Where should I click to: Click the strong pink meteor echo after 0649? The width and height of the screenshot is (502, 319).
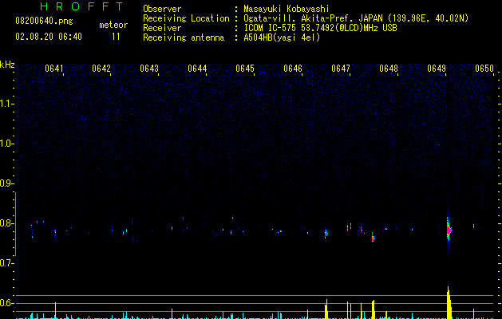pos(449,230)
